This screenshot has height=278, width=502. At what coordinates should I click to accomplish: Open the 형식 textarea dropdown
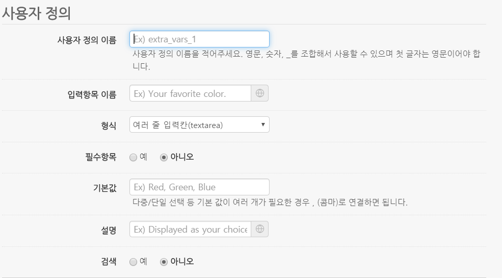click(x=199, y=125)
